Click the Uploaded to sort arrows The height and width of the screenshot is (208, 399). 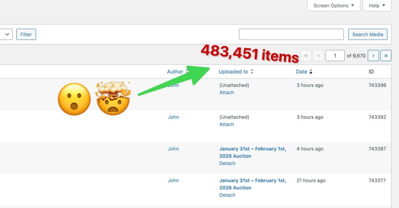(x=252, y=72)
